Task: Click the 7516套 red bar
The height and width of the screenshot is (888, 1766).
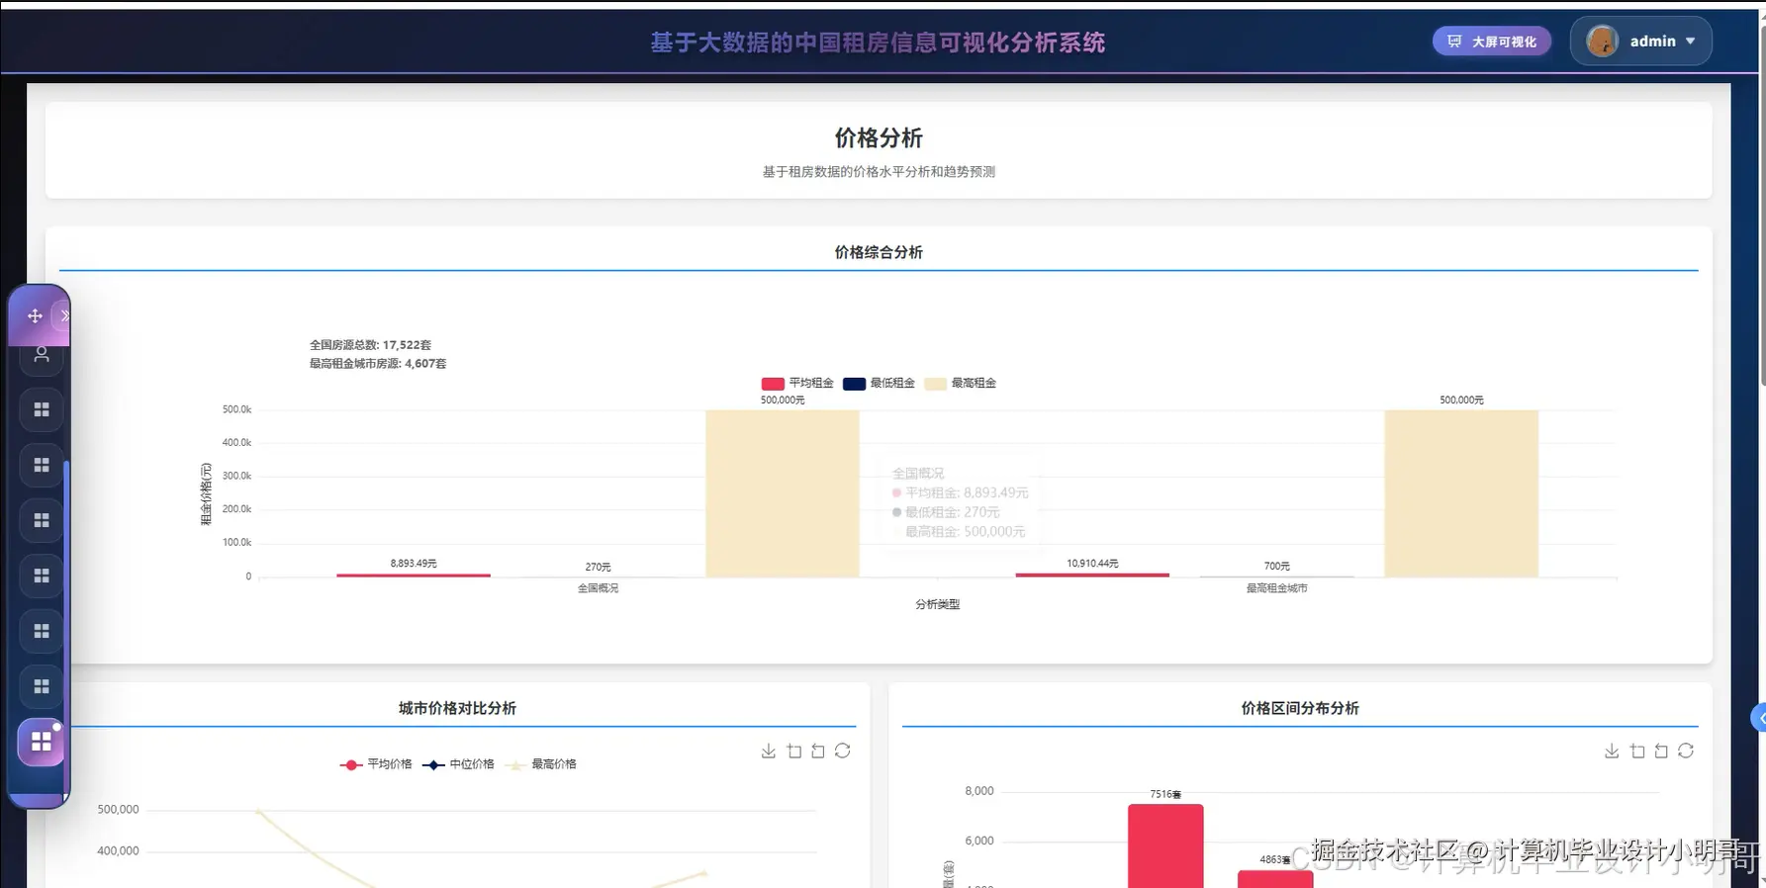Action: pyautogui.click(x=1165, y=845)
